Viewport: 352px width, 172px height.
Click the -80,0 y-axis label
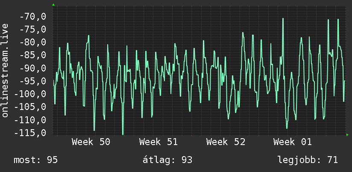(x=33, y=42)
